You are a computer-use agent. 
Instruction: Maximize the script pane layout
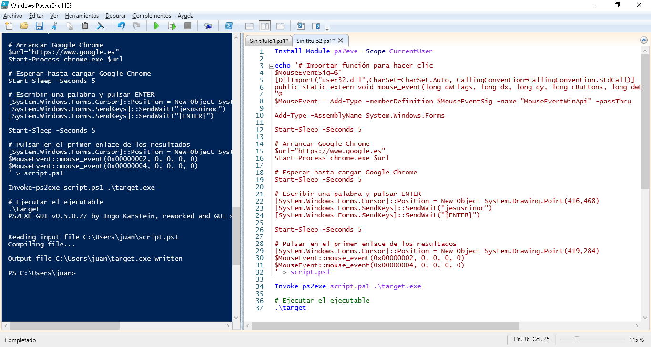pos(280,26)
